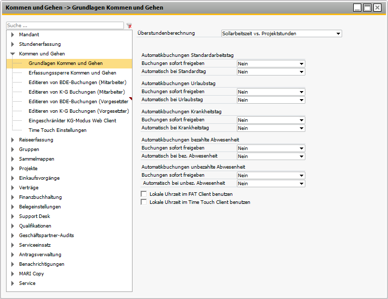Collapse the Kommen und Gehen tree node
Viewport: 388px width, 299px height.
pyautogui.click(x=13, y=54)
